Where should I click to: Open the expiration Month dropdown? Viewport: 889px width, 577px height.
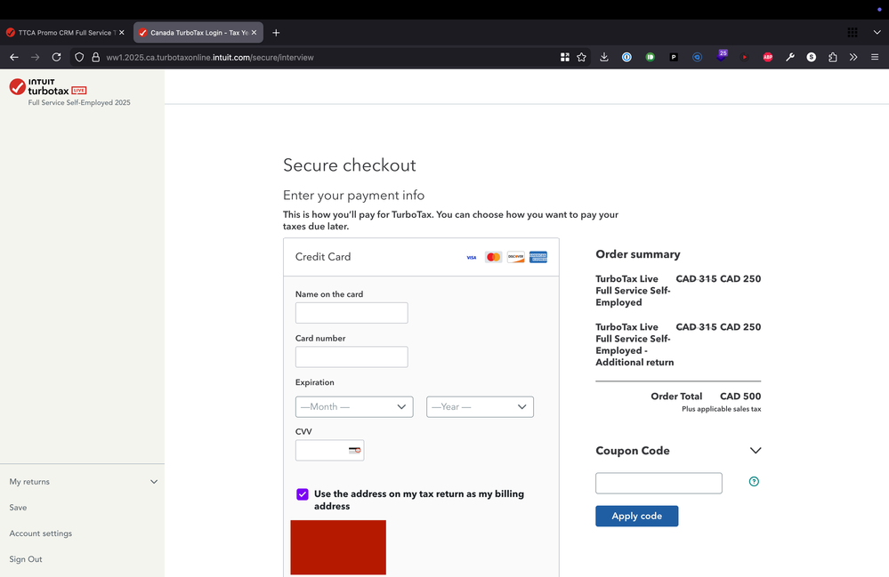[x=354, y=406]
